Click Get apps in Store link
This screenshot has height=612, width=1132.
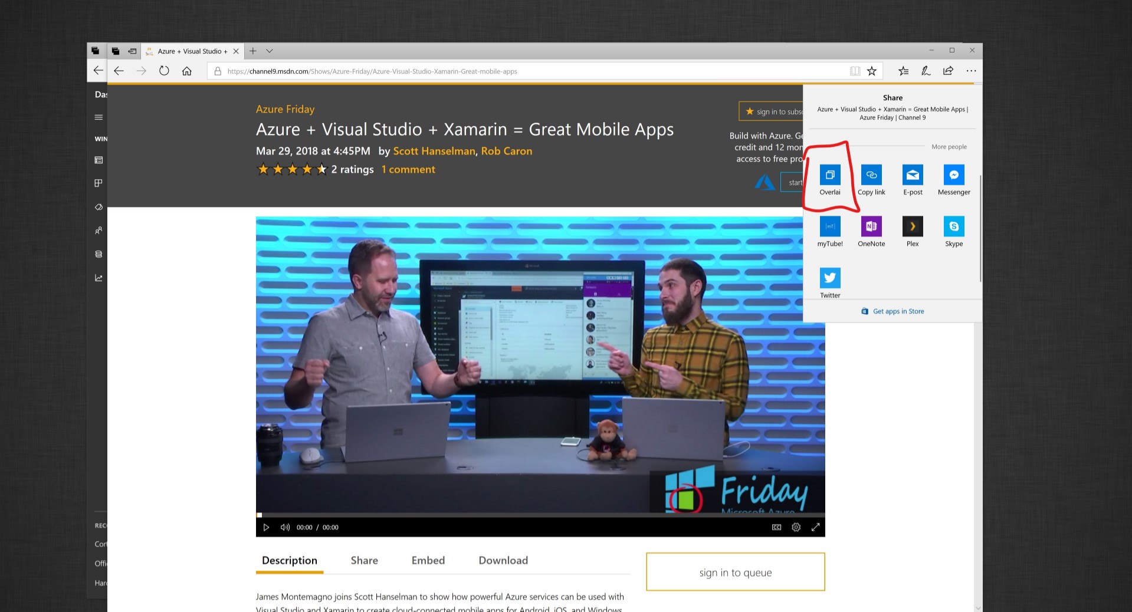[x=893, y=311]
